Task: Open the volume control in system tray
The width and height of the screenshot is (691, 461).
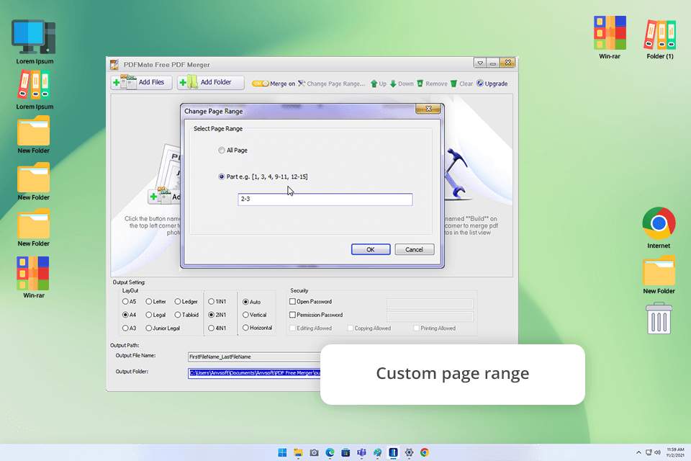Action: click(657, 452)
